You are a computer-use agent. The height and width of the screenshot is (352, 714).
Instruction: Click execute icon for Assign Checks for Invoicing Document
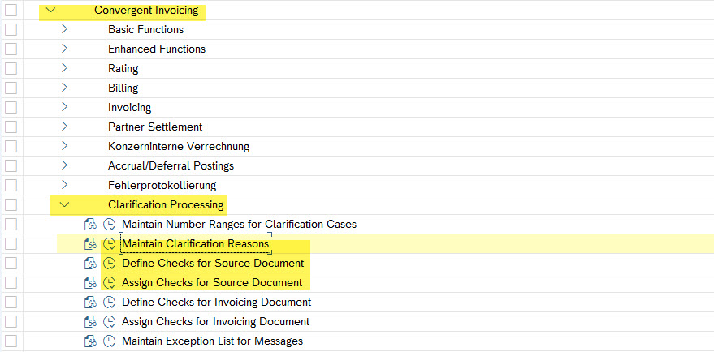pyautogui.click(x=110, y=322)
